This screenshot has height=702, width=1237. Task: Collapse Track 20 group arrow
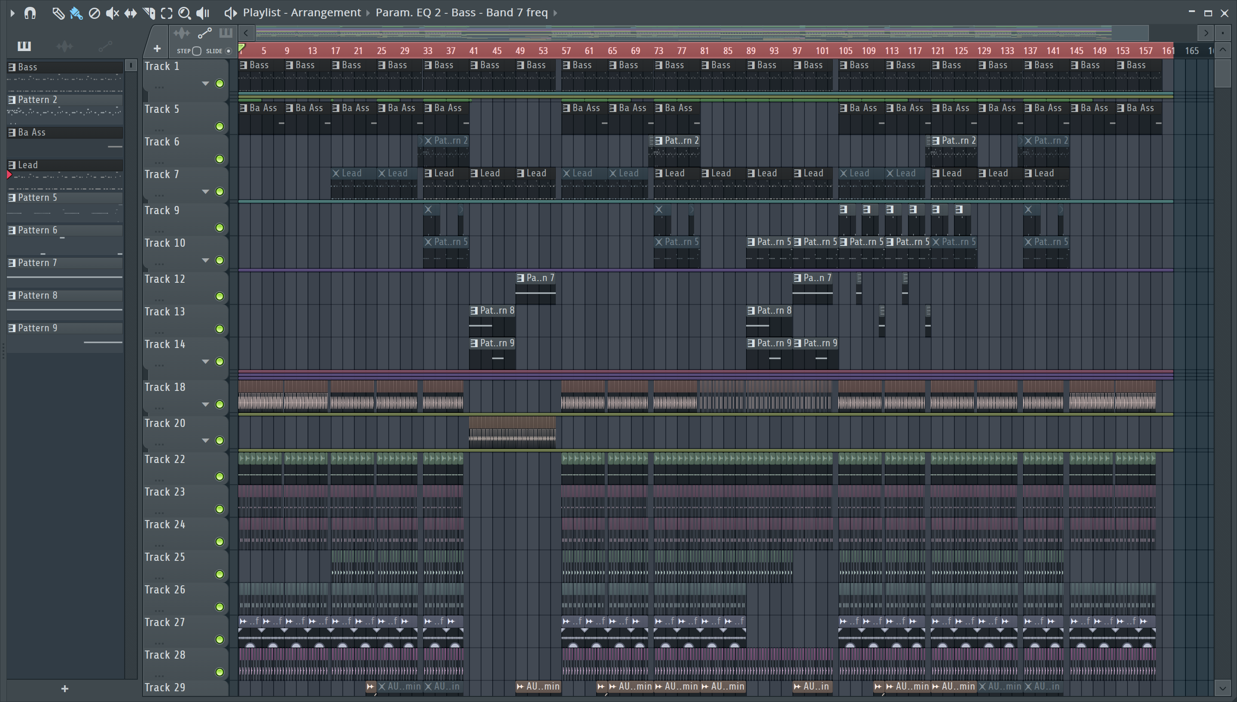[206, 440]
